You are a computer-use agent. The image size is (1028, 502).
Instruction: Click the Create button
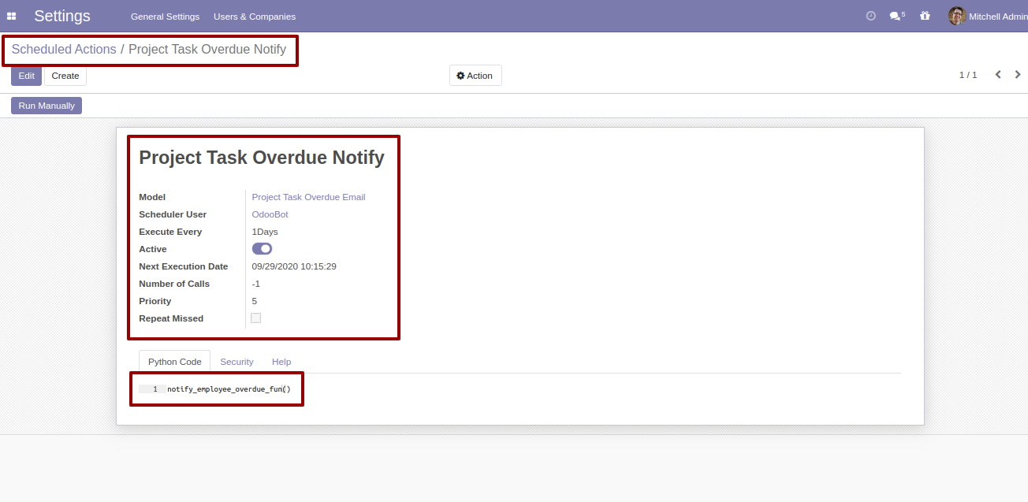65,76
